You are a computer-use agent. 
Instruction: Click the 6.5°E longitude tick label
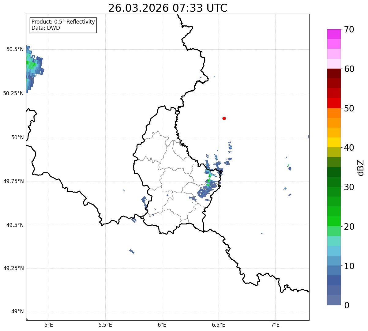(219, 325)
